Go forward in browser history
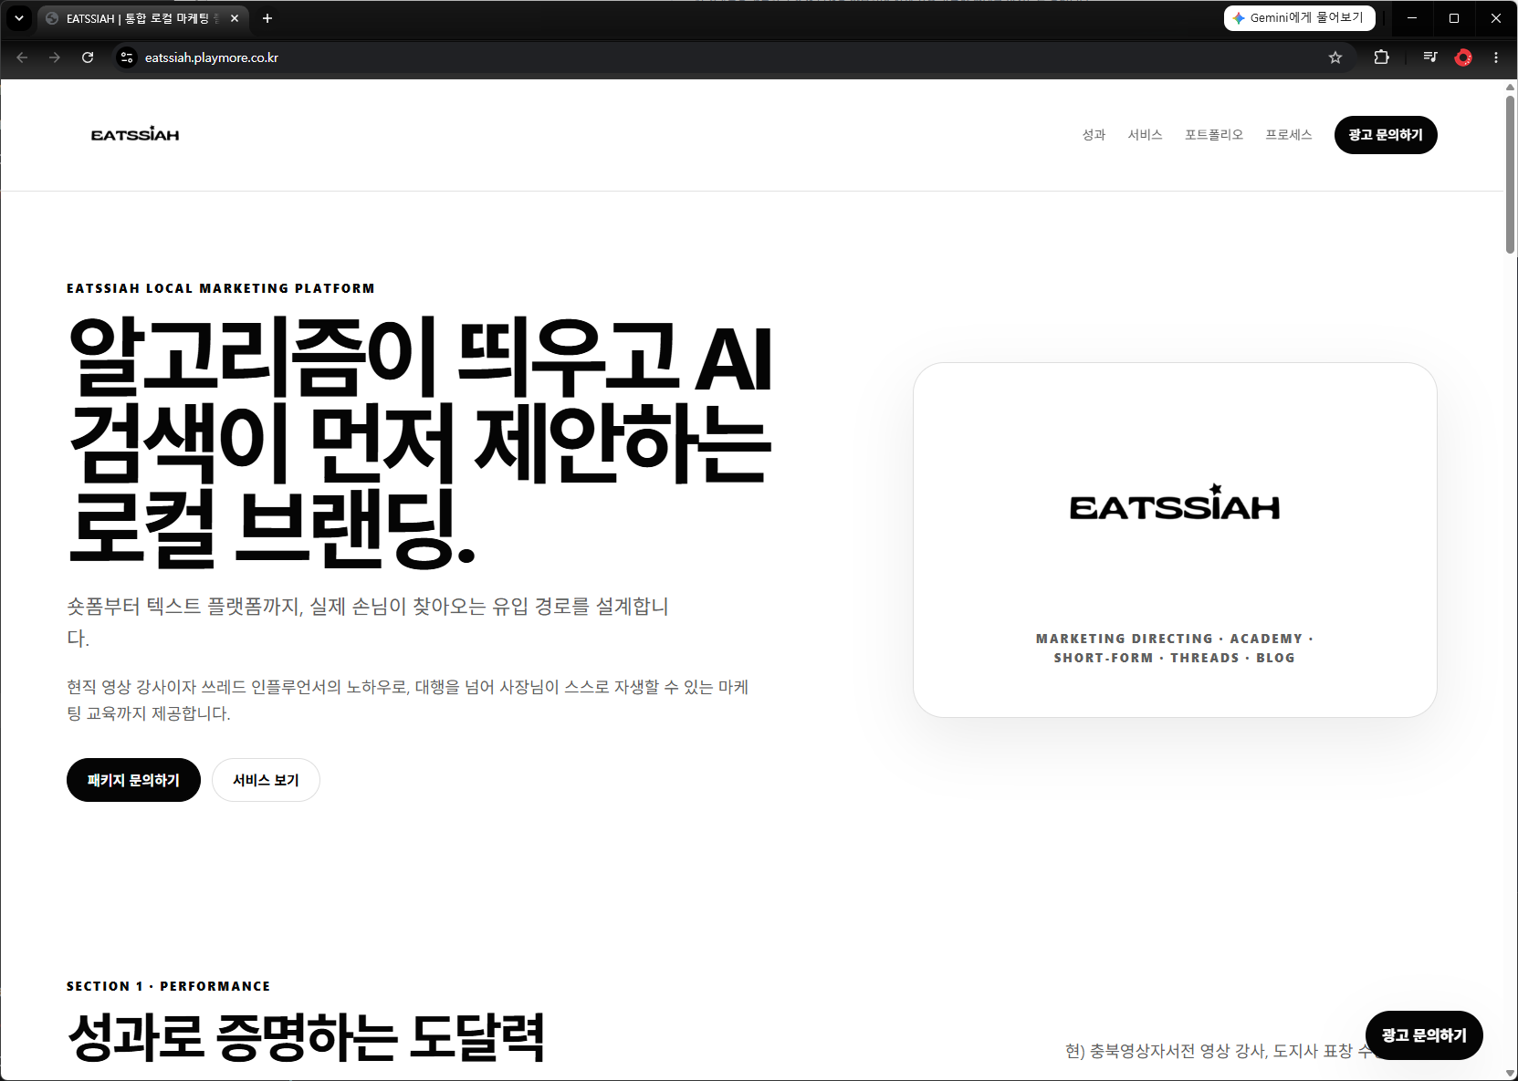The height and width of the screenshot is (1081, 1518). tap(55, 57)
